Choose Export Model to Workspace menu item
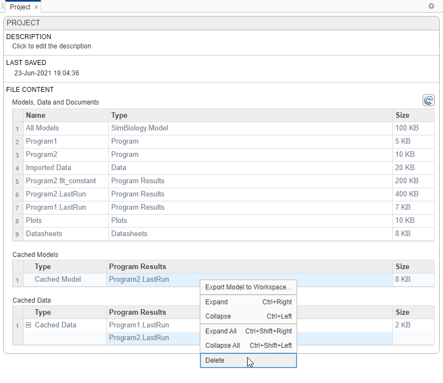 tap(248, 287)
